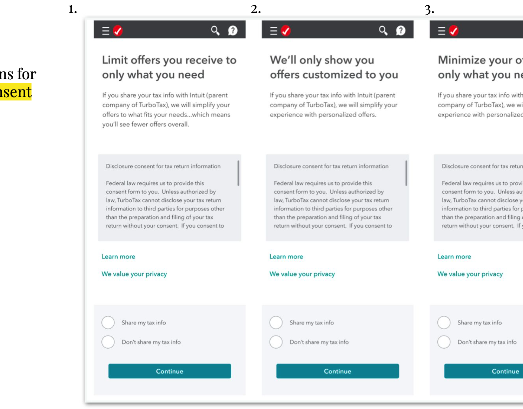Click TurboTax logo in third mockup
Image resolution: width=523 pixels, height=409 pixels.
[x=454, y=31]
